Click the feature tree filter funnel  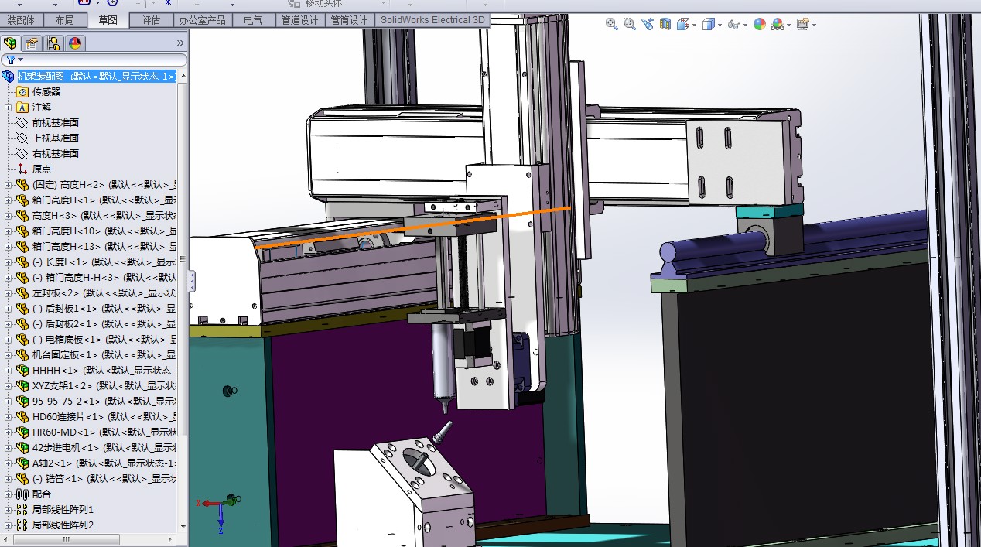(x=12, y=60)
